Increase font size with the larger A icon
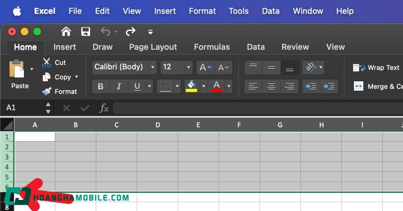The height and width of the screenshot is (211, 403). click(205, 67)
